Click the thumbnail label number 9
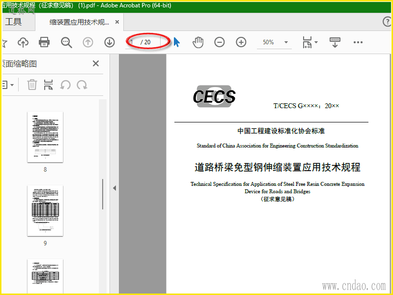This screenshot has width=393, height=295. (x=45, y=243)
